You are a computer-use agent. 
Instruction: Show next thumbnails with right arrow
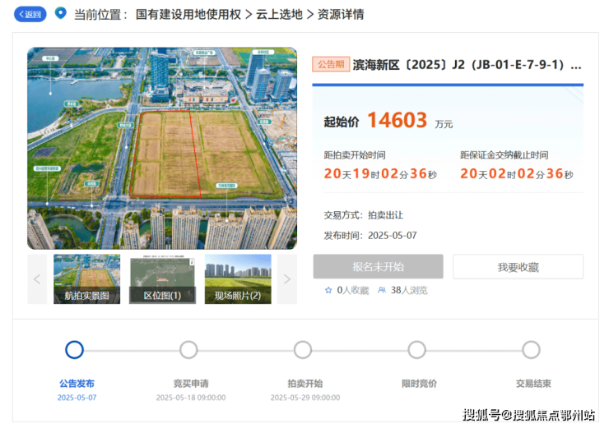point(287,279)
